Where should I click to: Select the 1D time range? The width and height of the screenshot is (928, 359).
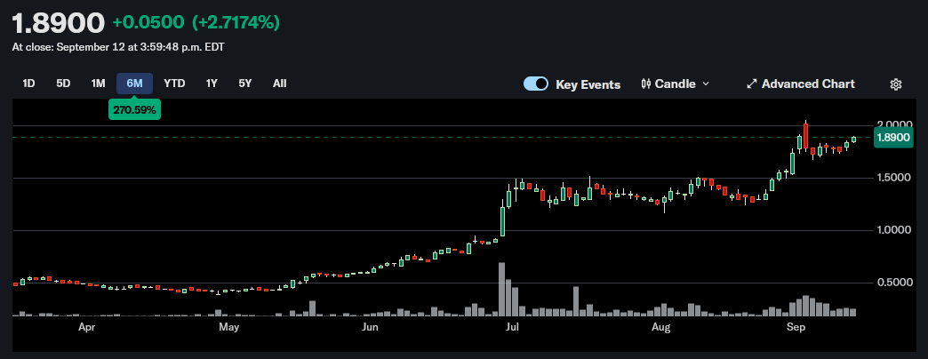pyautogui.click(x=28, y=84)
